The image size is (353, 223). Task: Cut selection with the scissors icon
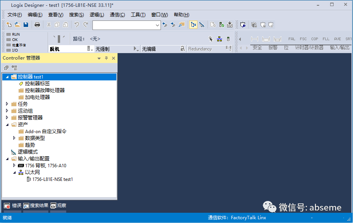(x=49, y=25)
